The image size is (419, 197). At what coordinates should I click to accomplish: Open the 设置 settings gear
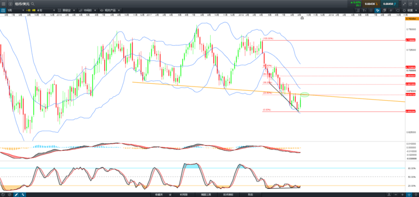point(404,10)
